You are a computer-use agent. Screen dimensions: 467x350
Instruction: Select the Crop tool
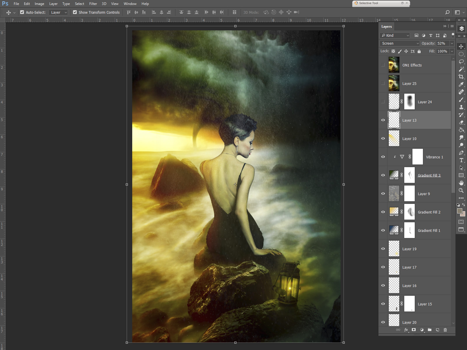tap(461, 77)
